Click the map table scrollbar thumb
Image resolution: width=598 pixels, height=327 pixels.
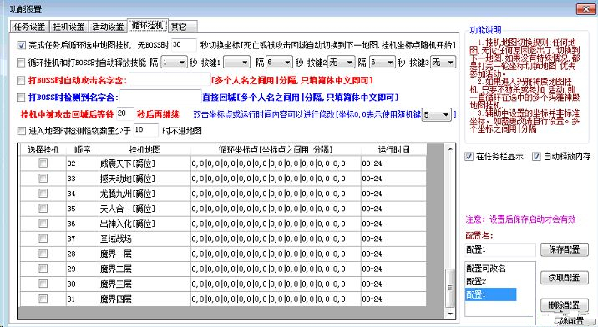click(x=450, y=288)
